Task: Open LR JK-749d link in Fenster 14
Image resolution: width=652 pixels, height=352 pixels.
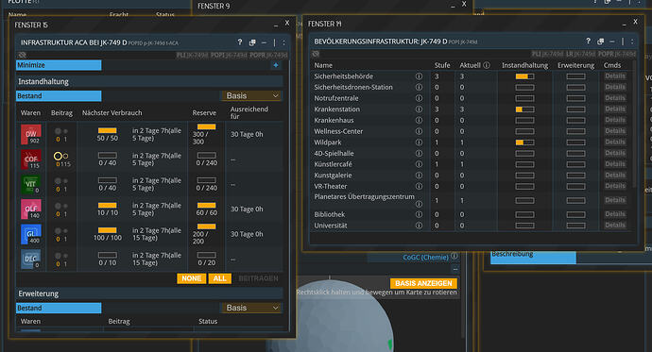Action: click(x=580, y=54)
